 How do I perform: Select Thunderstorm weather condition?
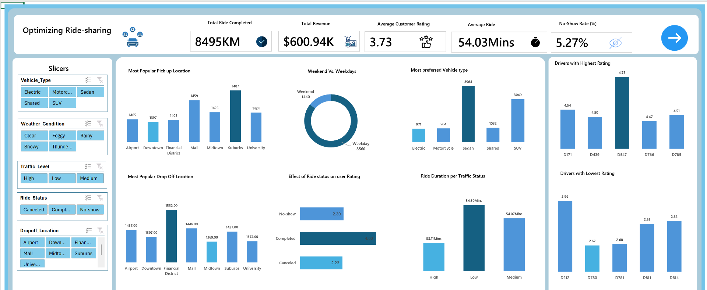tap(62, 146)
